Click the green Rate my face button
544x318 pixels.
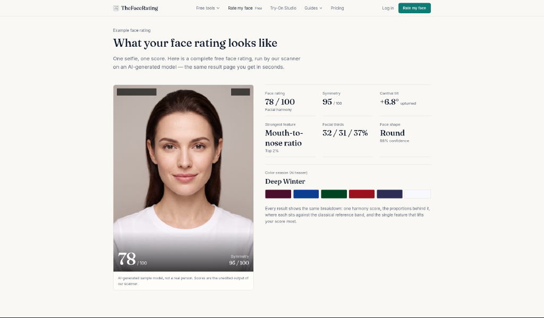[x=414, y=8]
